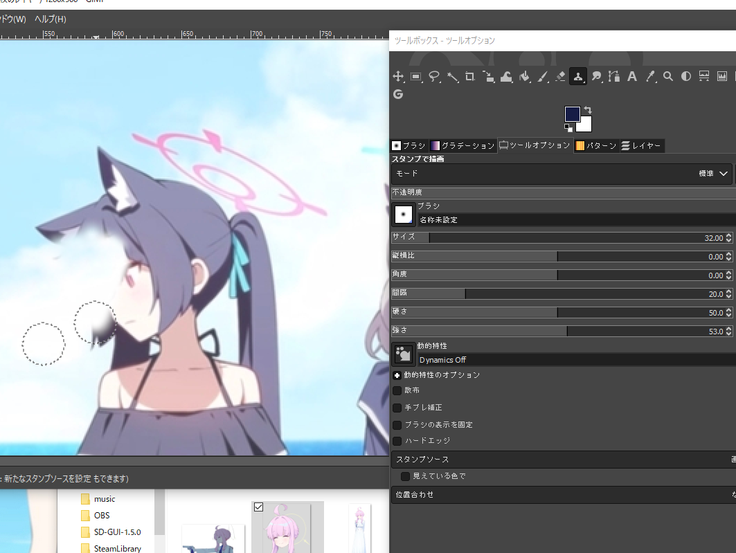Click the 名称未設定 brush name field

tap(577, 220)
